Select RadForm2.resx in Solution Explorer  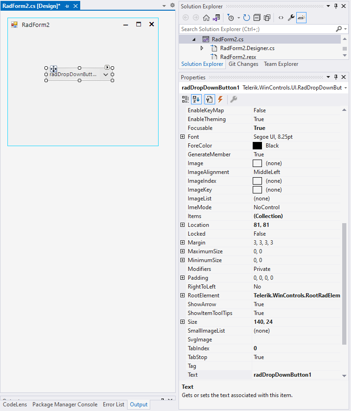238,57
